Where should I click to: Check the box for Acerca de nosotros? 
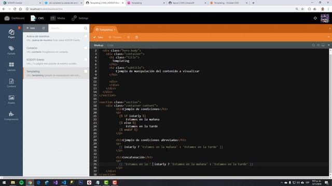tap(86, 36)
